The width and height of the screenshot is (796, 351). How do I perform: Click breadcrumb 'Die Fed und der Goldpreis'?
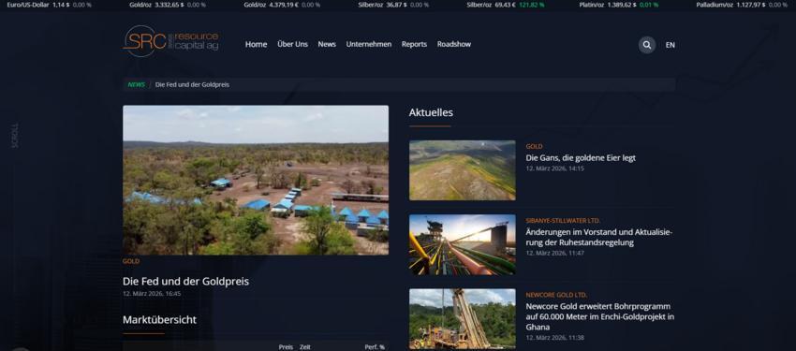[192, 84]
